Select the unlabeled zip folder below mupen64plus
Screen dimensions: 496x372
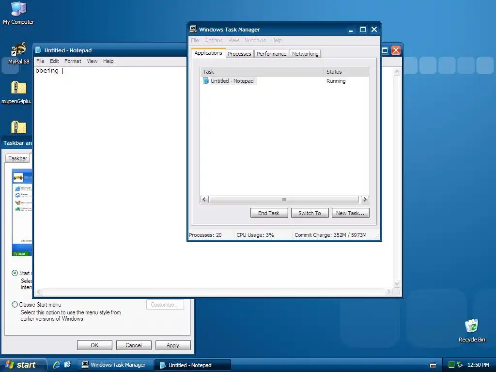coord(18,127)
